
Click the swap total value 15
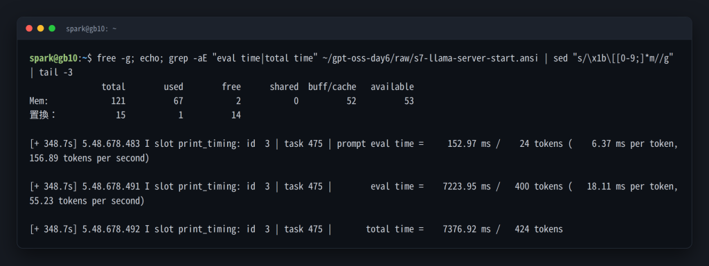pos(120,116)
